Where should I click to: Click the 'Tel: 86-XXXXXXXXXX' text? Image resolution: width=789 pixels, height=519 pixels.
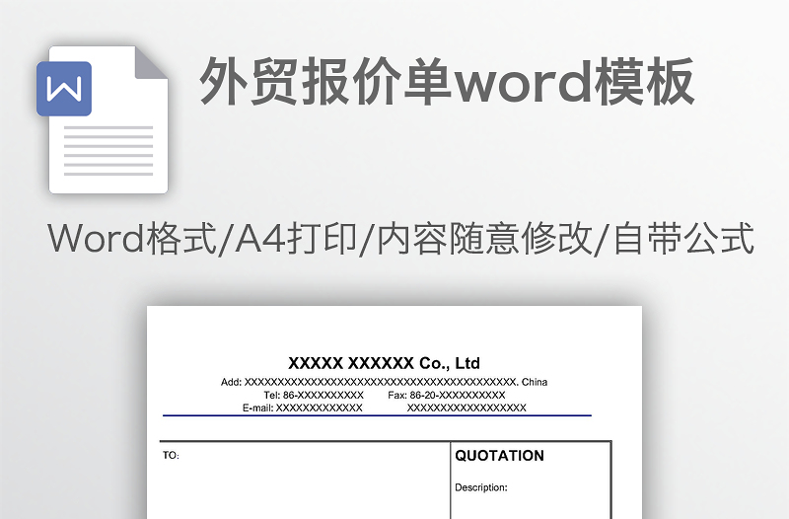click(314, 395)
